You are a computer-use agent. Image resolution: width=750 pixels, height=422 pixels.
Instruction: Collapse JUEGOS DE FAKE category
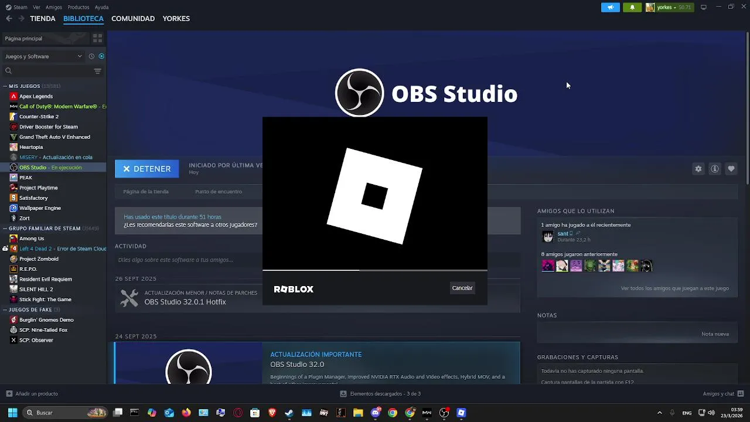pos(5,309)
